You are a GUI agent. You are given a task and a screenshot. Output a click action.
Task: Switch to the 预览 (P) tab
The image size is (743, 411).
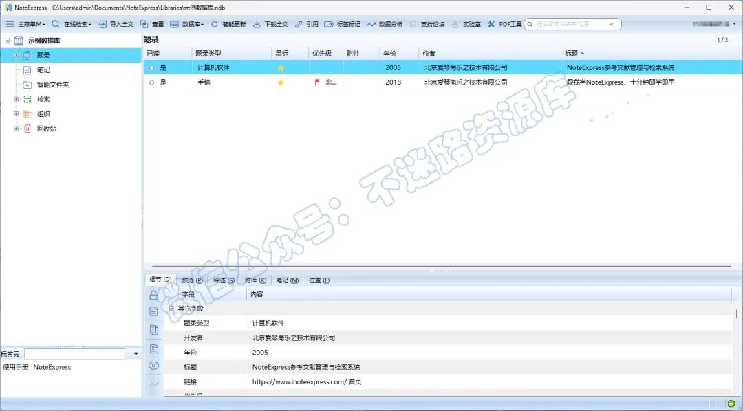(193, 280)
